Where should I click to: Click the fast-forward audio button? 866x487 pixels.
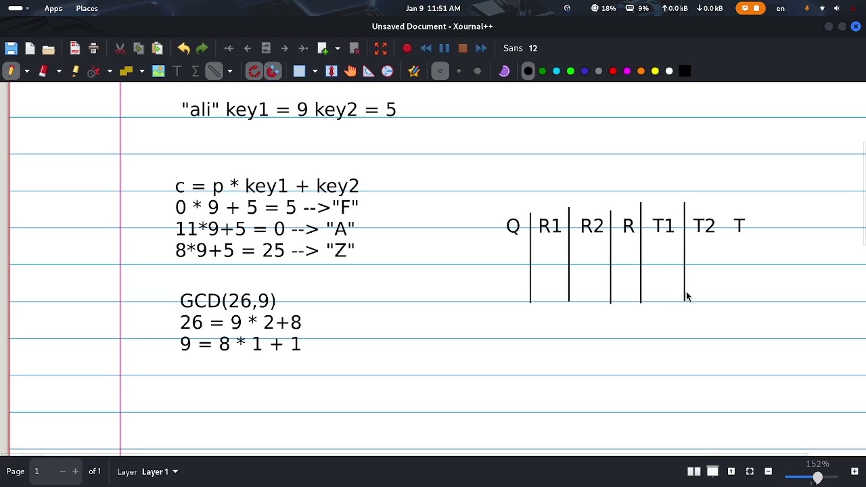pyautogui.click(x=481, y=48)
